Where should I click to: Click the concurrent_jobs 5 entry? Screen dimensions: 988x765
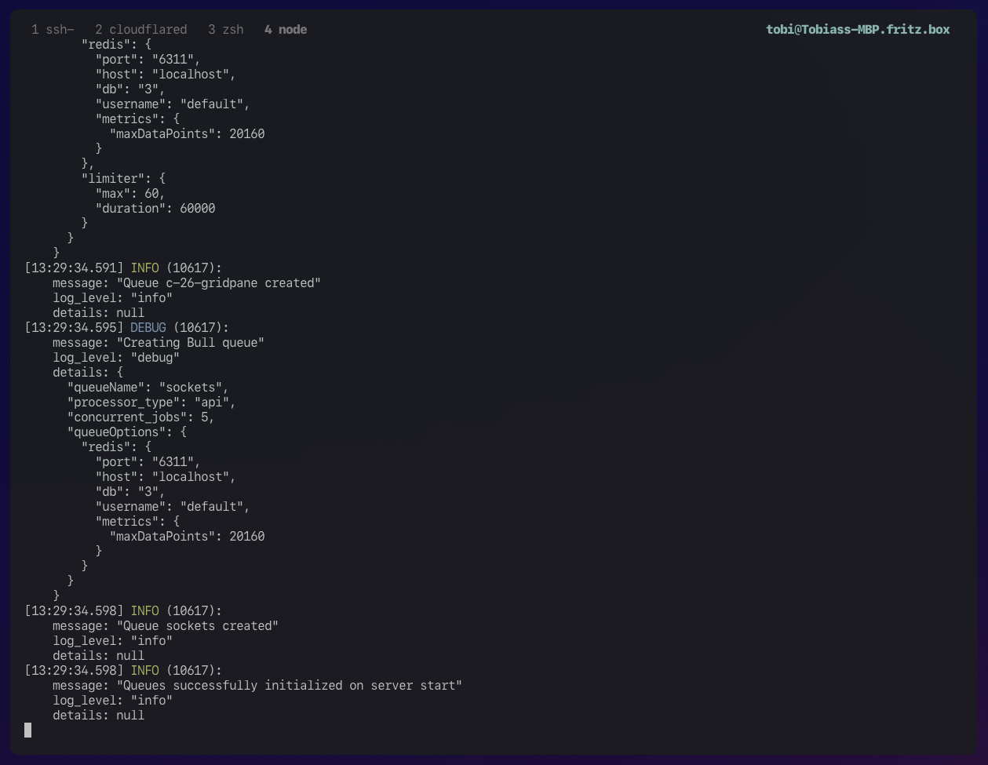click(141, 417)
